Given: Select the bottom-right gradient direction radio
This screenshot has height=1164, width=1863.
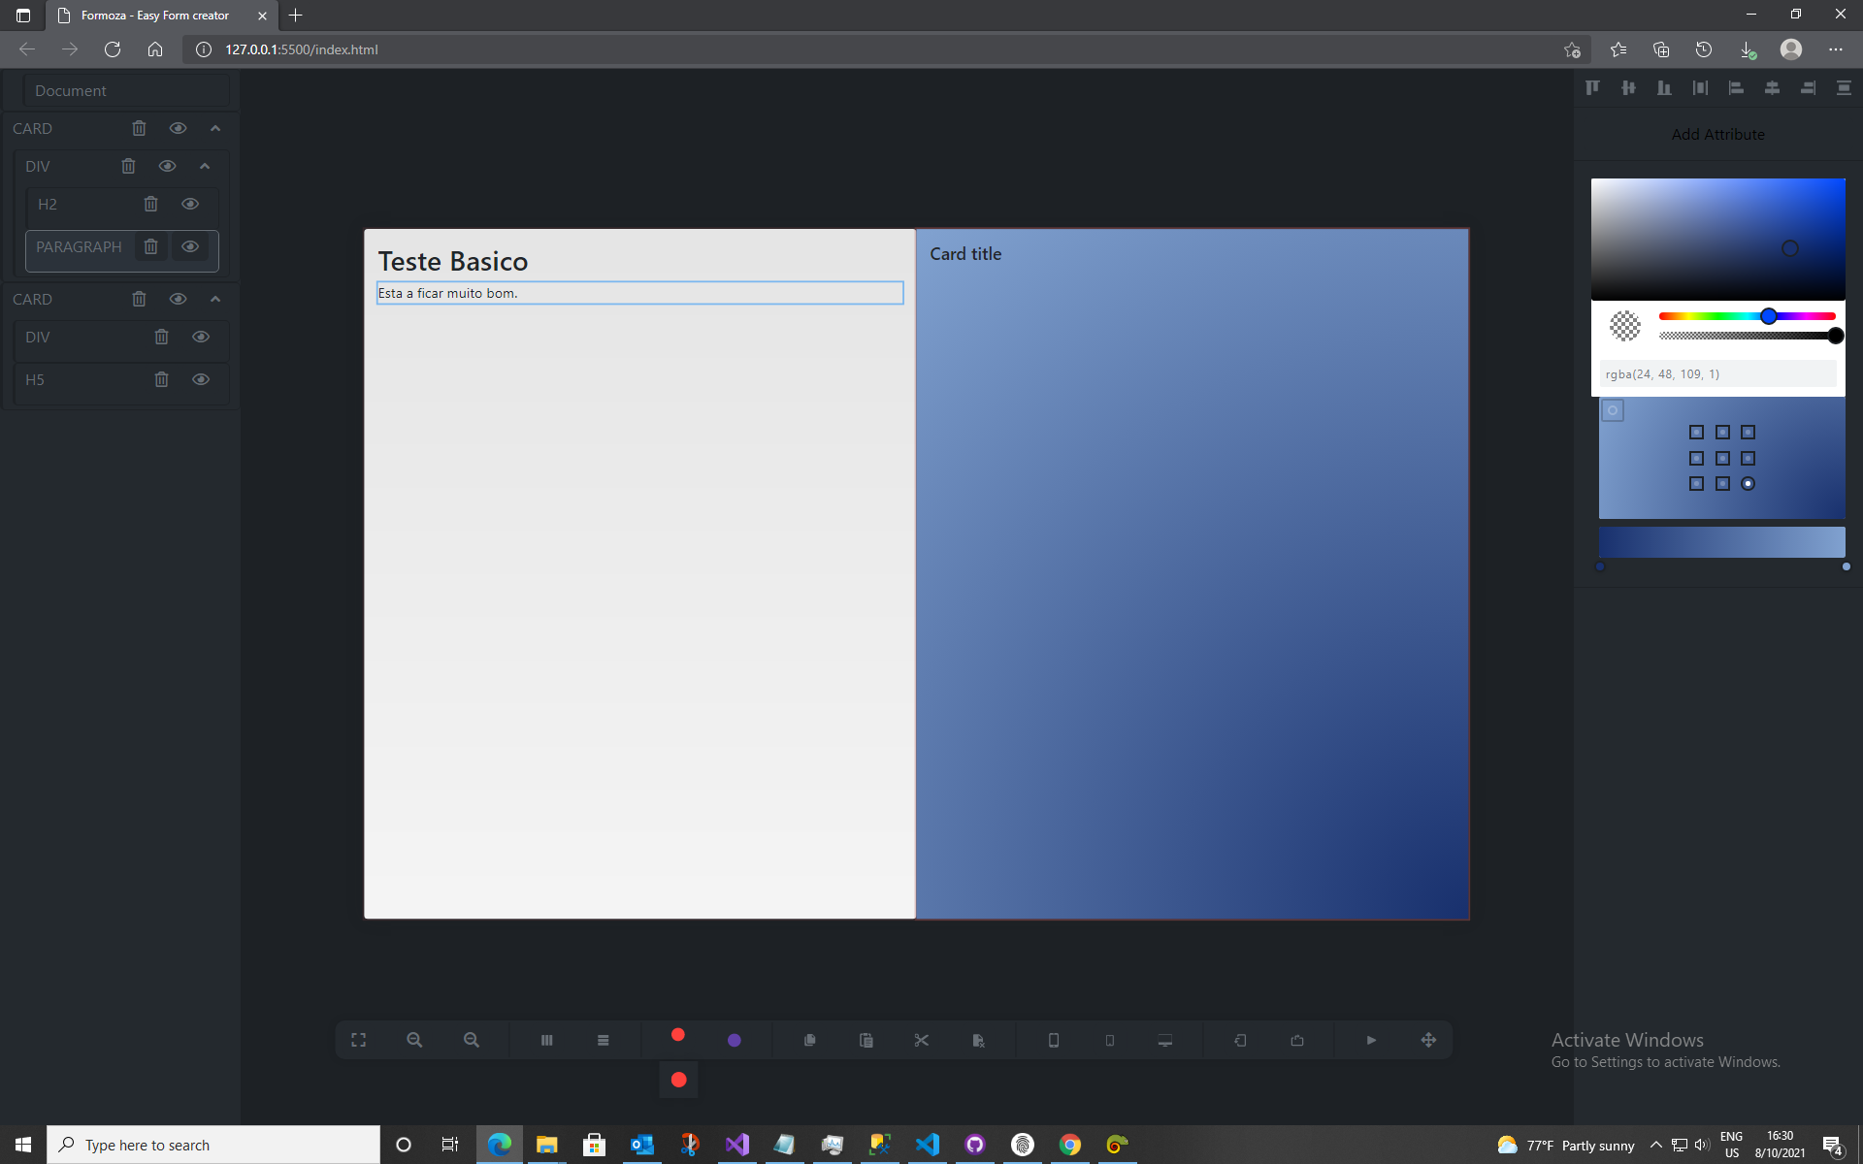Looking at the screenshot, I should pyautogui.click(x=1748, y=484).
